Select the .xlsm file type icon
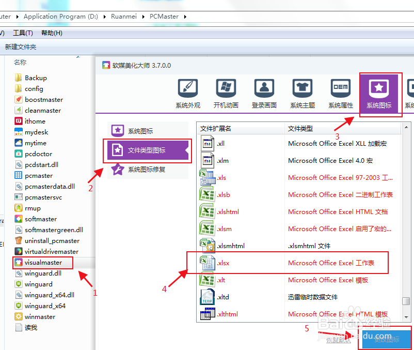This screenshot has height=350, width=414. pos(208,229)
